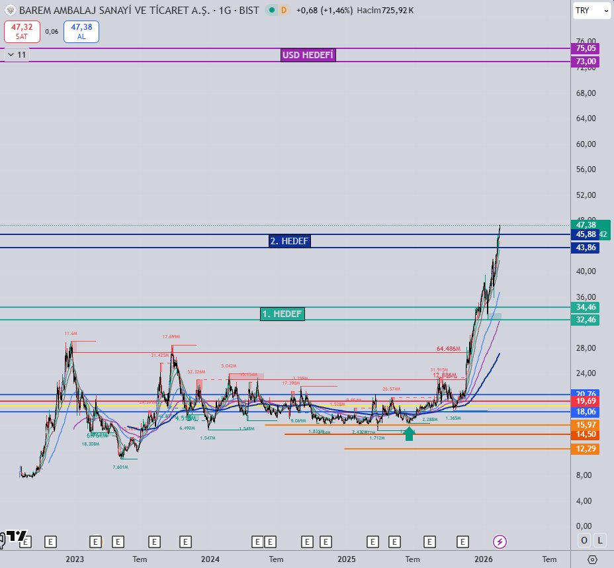Image resolution: width=614 pixels, height=568 pixels.
Task: Click the green 32,46 price label
Action: click(586, 320)
